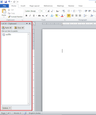This screenshot has height=115, width=96.
Task: Click the proofing check status icon
Action: click(25, 113)
